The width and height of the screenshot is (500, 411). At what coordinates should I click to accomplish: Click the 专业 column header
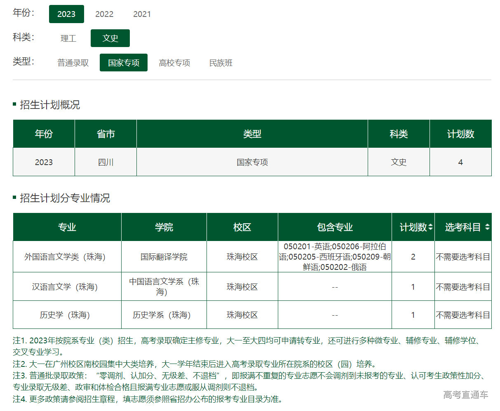click(67, 227)
